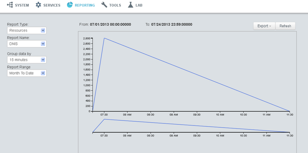Change the Report Range Month To Date selection
Screen dimensions: 308x153
pos(27,73)
